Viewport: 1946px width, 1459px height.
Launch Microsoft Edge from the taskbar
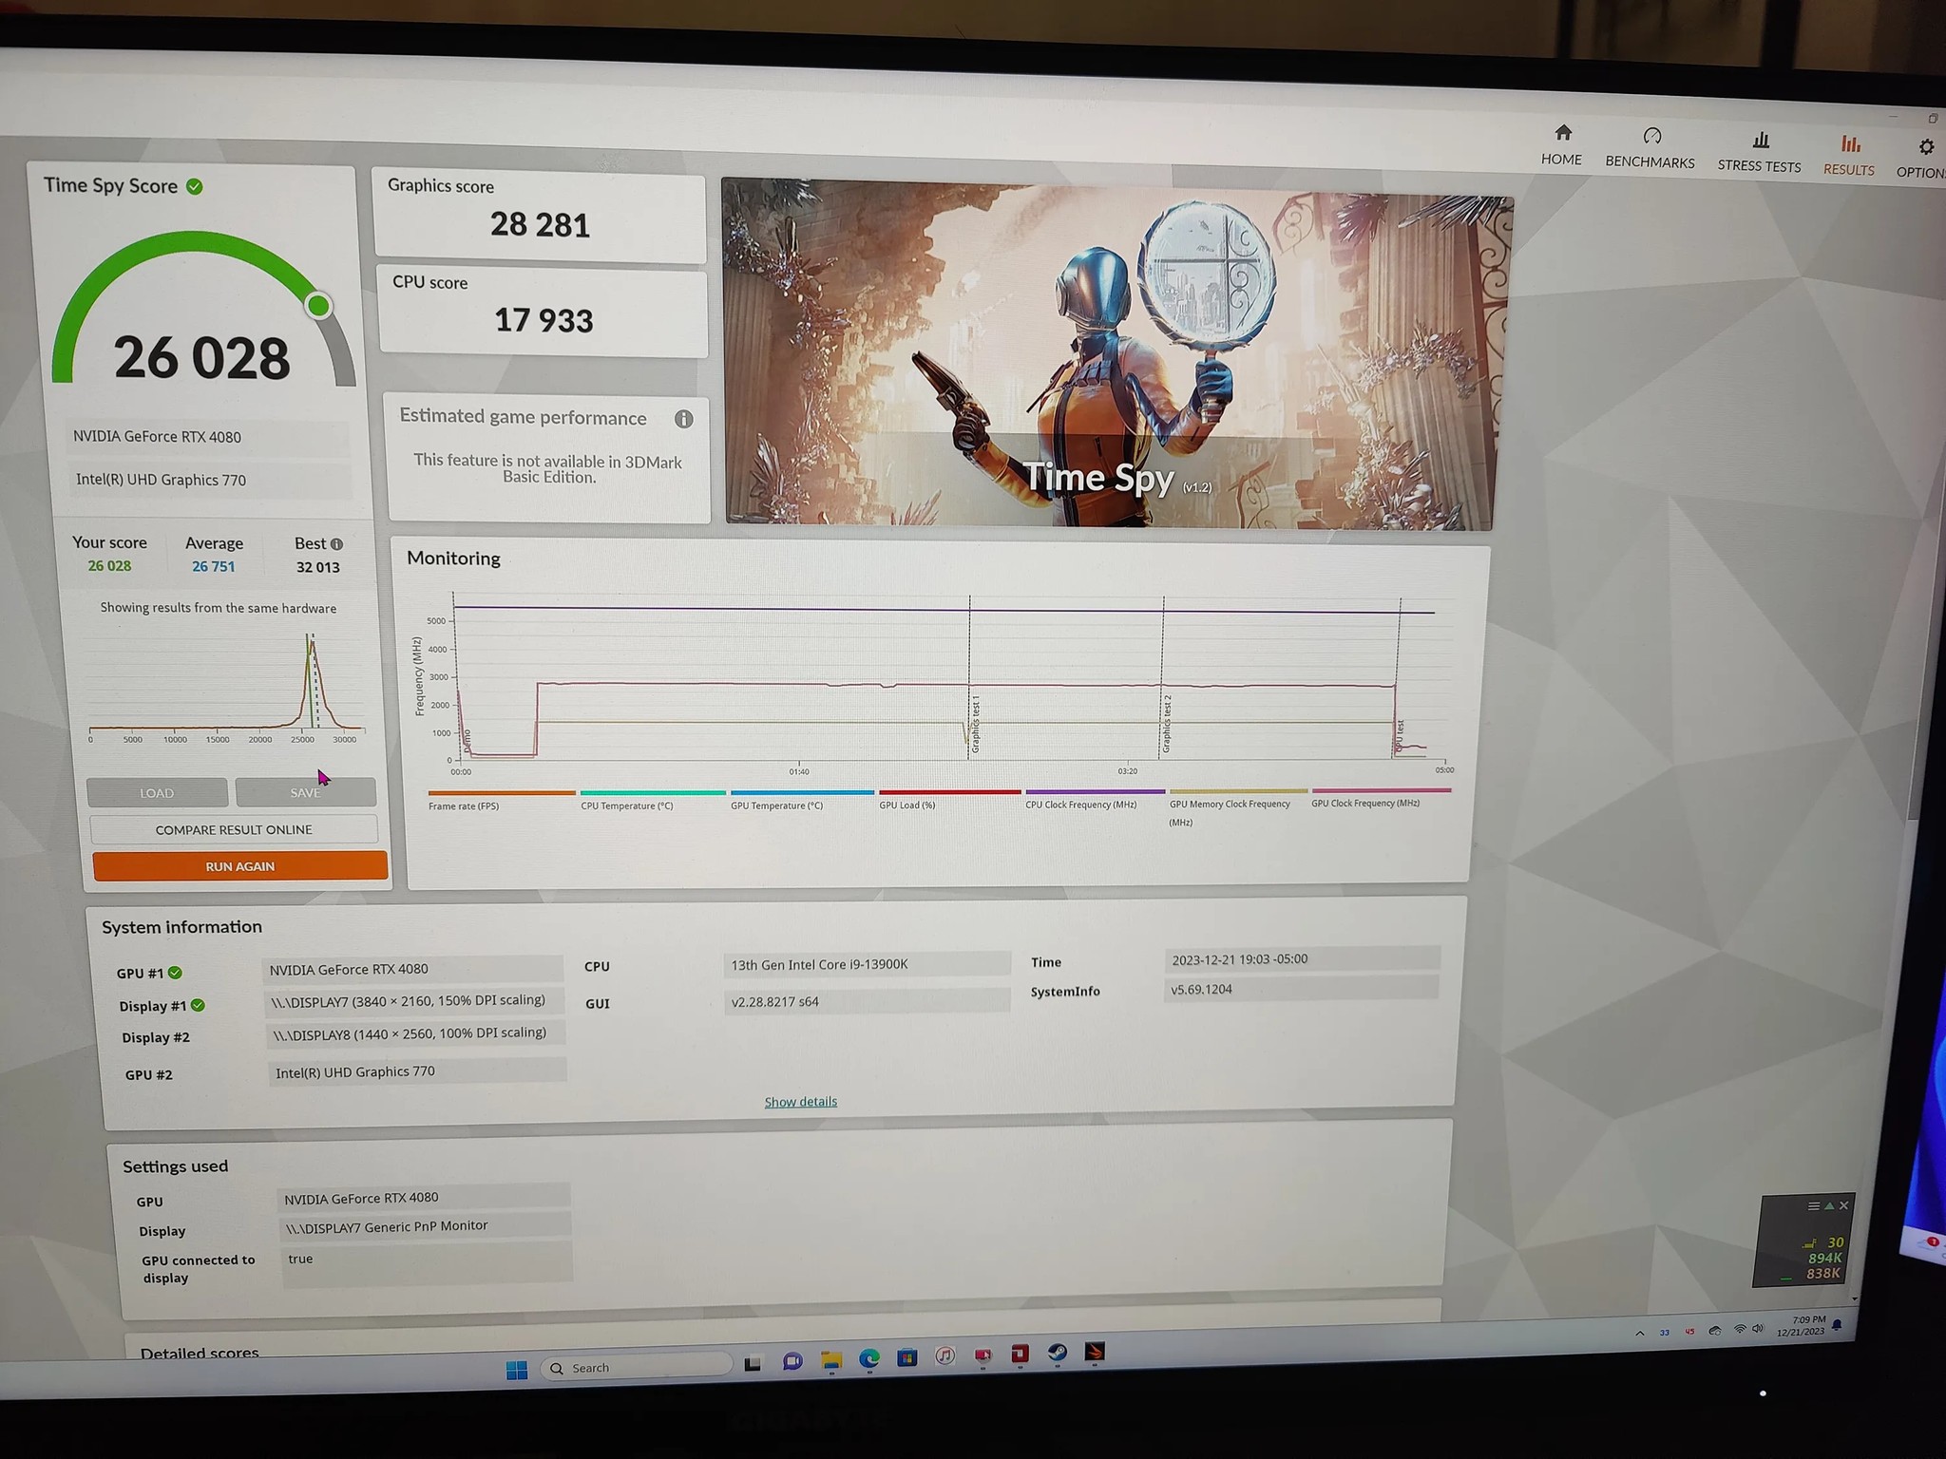tap(869, 1358)
